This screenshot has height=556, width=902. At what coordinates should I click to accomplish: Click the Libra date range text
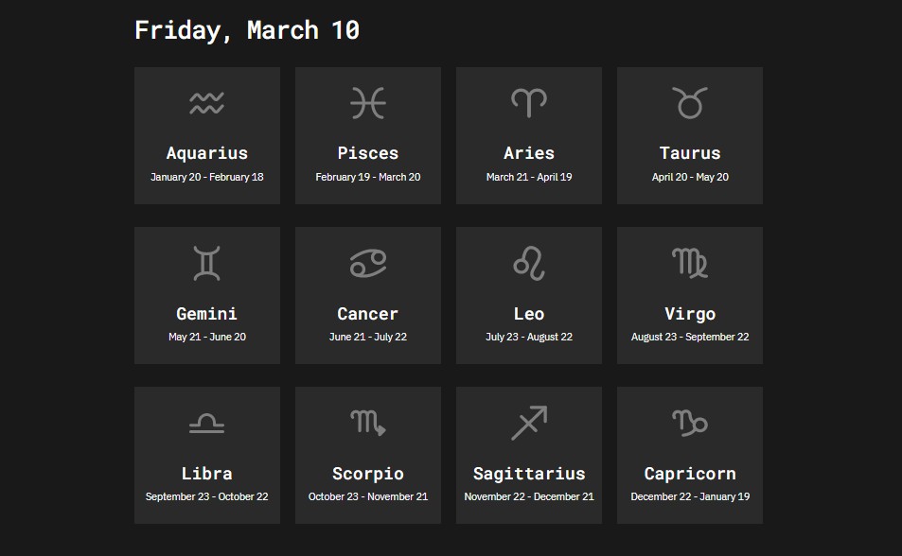(x=206, y=495)
